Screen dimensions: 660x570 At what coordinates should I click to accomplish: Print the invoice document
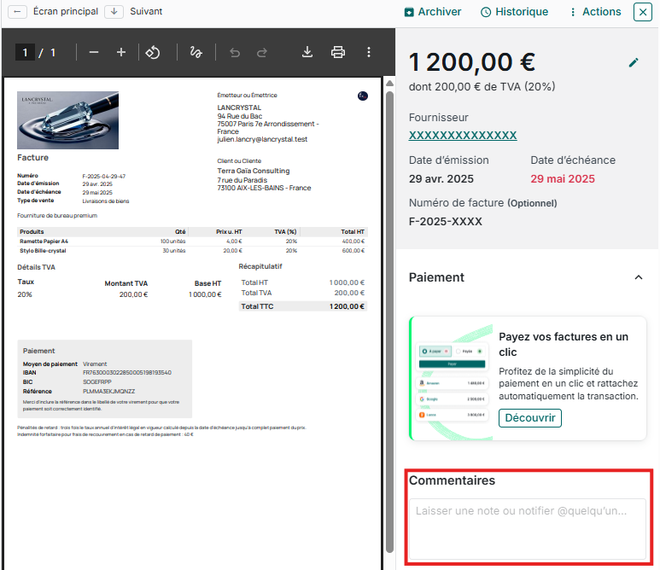(x=338, y=53)
